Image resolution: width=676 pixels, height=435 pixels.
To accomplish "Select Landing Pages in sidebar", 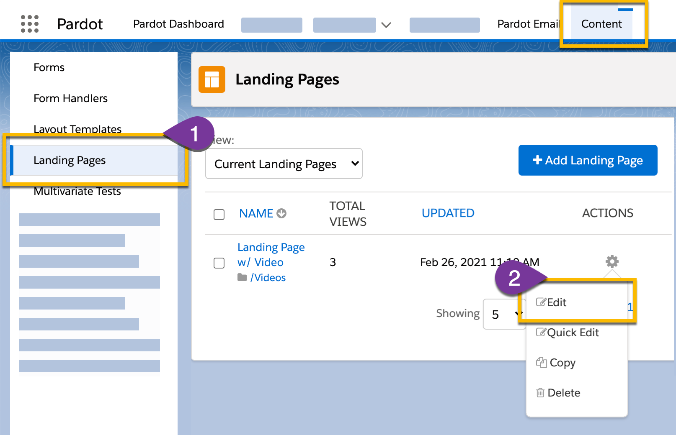I will point(94,160).
